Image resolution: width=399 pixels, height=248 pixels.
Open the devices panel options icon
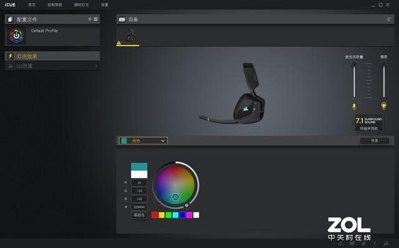(x=389, y=19)
